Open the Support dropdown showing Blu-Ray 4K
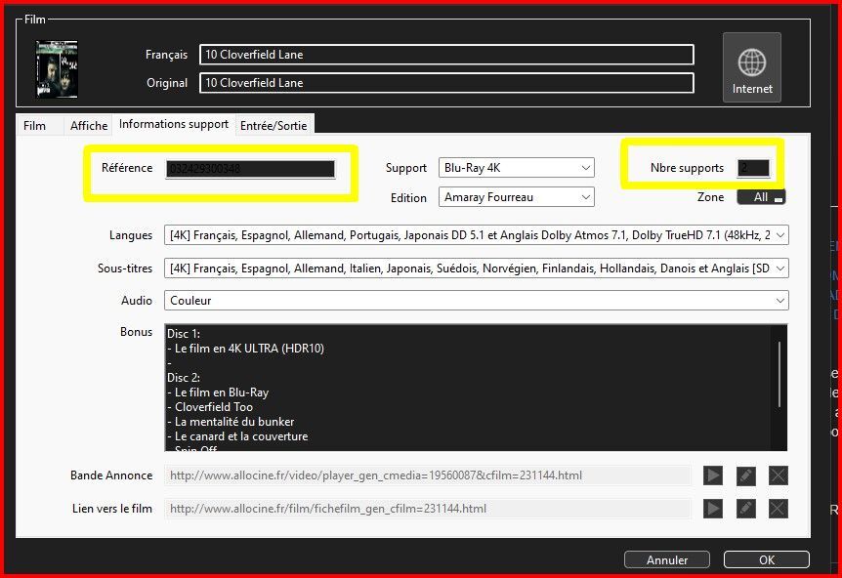The image size is (842, 578). coord(517,168)
